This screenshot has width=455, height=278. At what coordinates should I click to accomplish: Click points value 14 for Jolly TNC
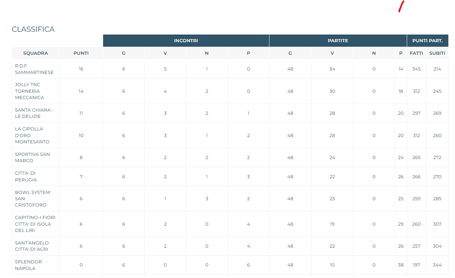pos(81,91)
